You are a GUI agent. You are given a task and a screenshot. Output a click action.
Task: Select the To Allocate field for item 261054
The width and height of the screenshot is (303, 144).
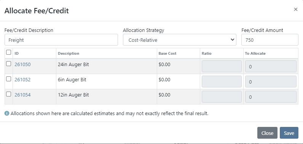pyautogui.click(x=271, y=97)
